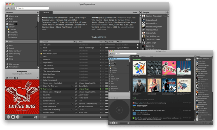Open People panel gear settings in back window
Image resolution: width=217 pixels, height=130 pixels.
coord(167,13)
